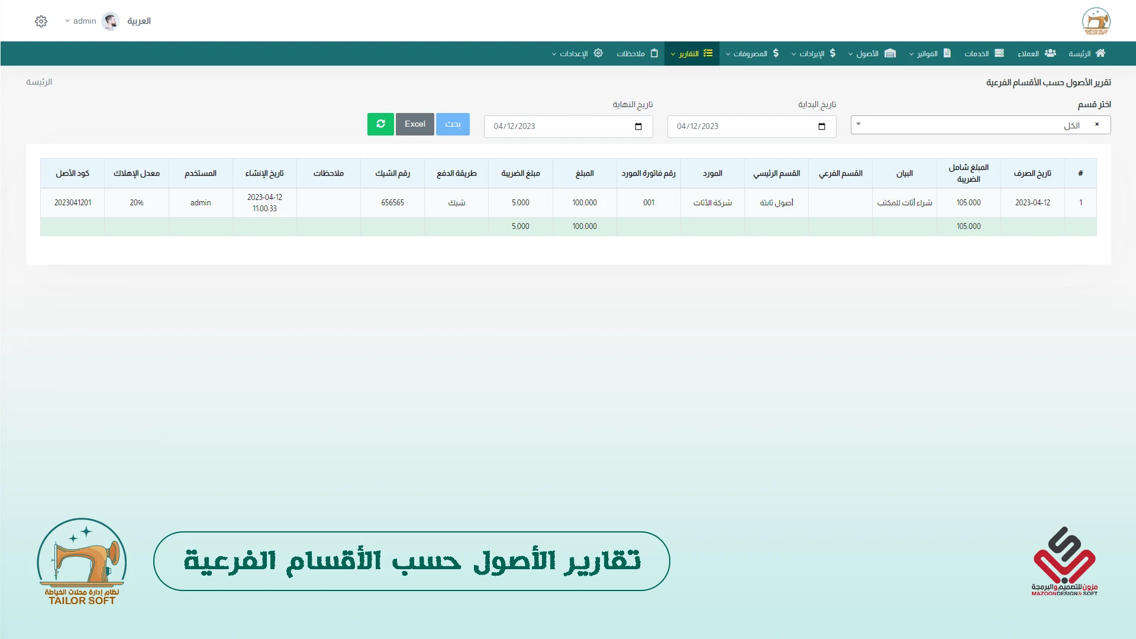Clear the selected الكل option with x
Viewport: 1136px width, 639px height.
coord(1097,124)
